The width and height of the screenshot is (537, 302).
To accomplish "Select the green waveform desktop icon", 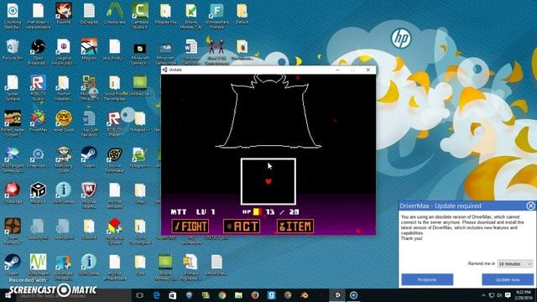I will pos(38,265).
